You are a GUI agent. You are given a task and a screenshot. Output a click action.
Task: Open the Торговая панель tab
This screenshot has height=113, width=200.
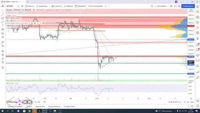point(69,106)
